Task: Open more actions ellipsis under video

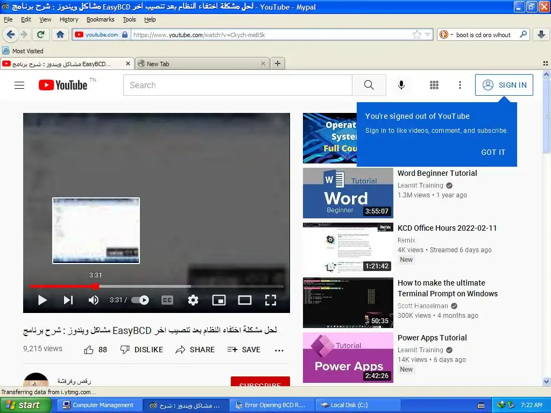Action: click(x=279, y=350)
